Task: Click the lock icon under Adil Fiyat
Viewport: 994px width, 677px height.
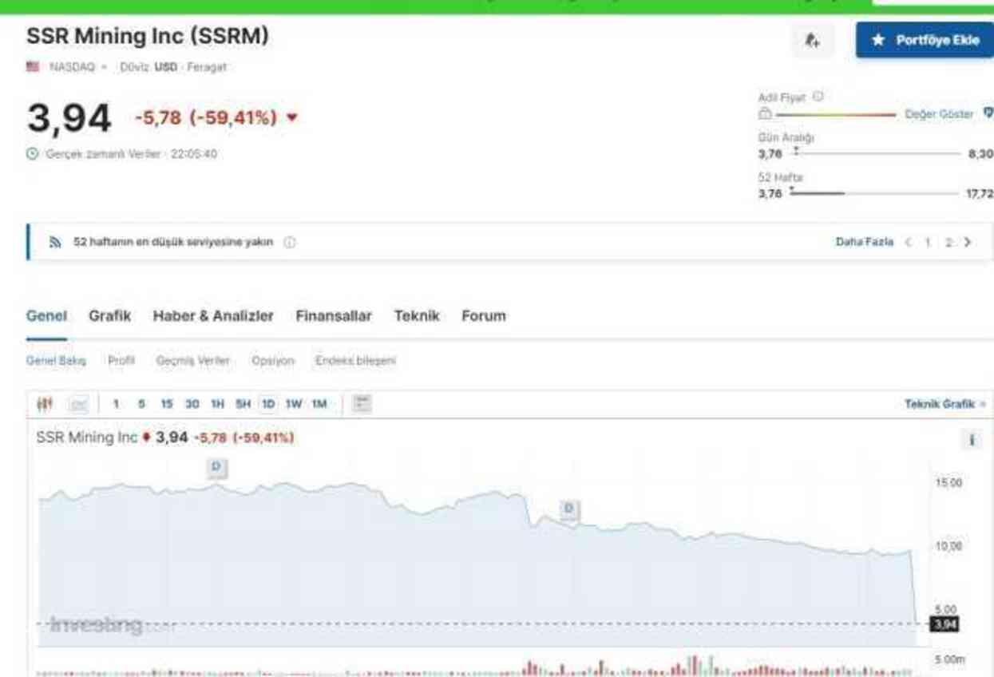Action: (764, 114)
